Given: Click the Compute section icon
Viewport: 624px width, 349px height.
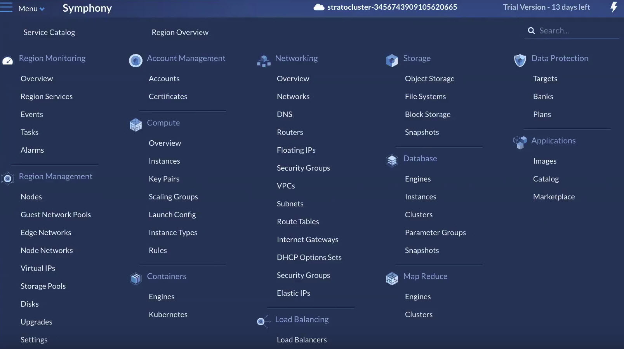Looking at the screenshot, I should (x=136, y=125).
